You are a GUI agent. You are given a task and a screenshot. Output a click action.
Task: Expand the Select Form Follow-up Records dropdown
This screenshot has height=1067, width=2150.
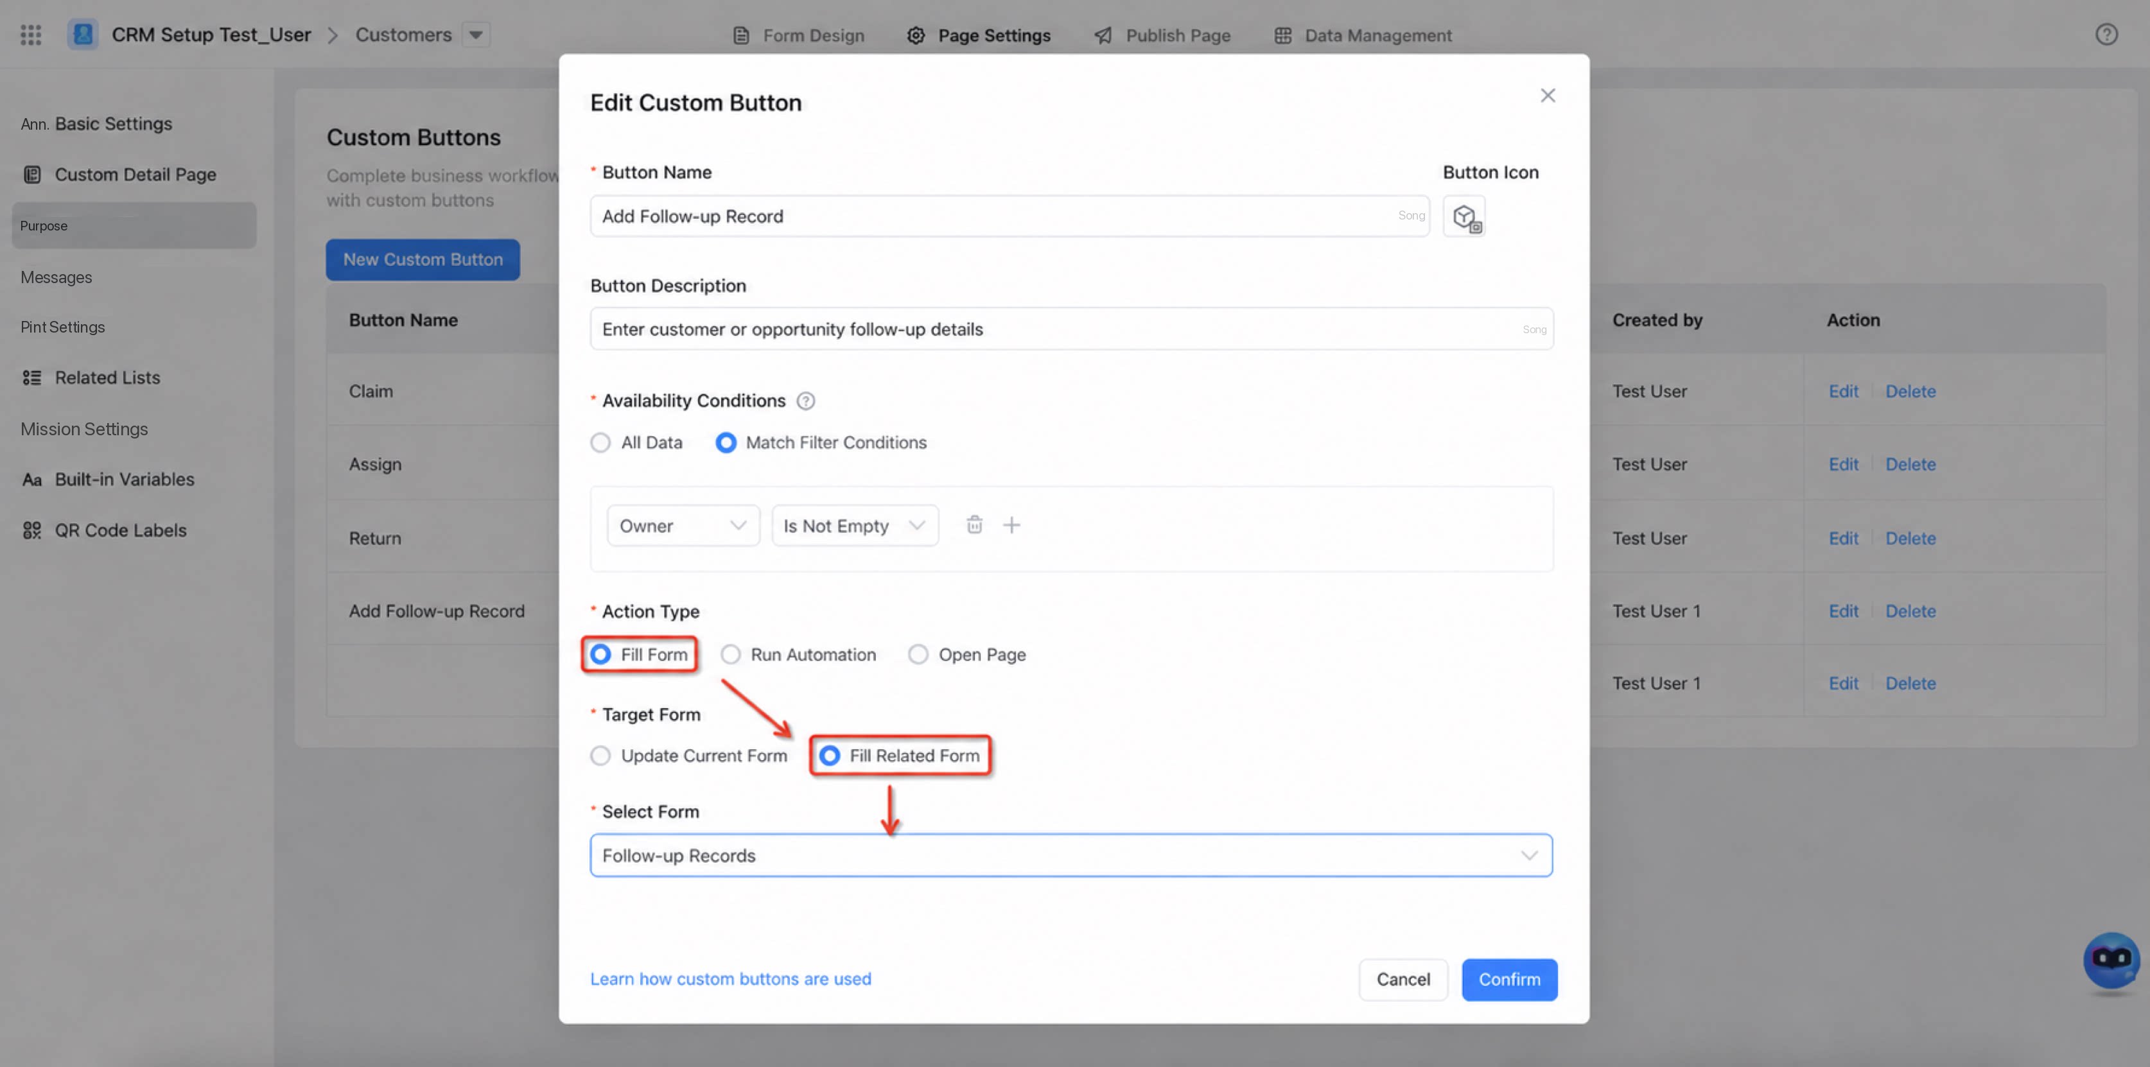pos(1071,855)
